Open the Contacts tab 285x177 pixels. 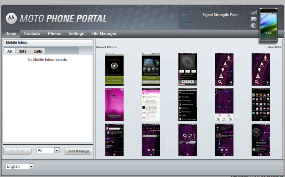pyautogui.click(x=32, y=33)
